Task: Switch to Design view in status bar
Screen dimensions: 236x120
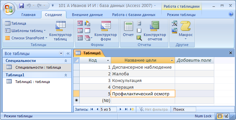Action: (x=226, y=116)
